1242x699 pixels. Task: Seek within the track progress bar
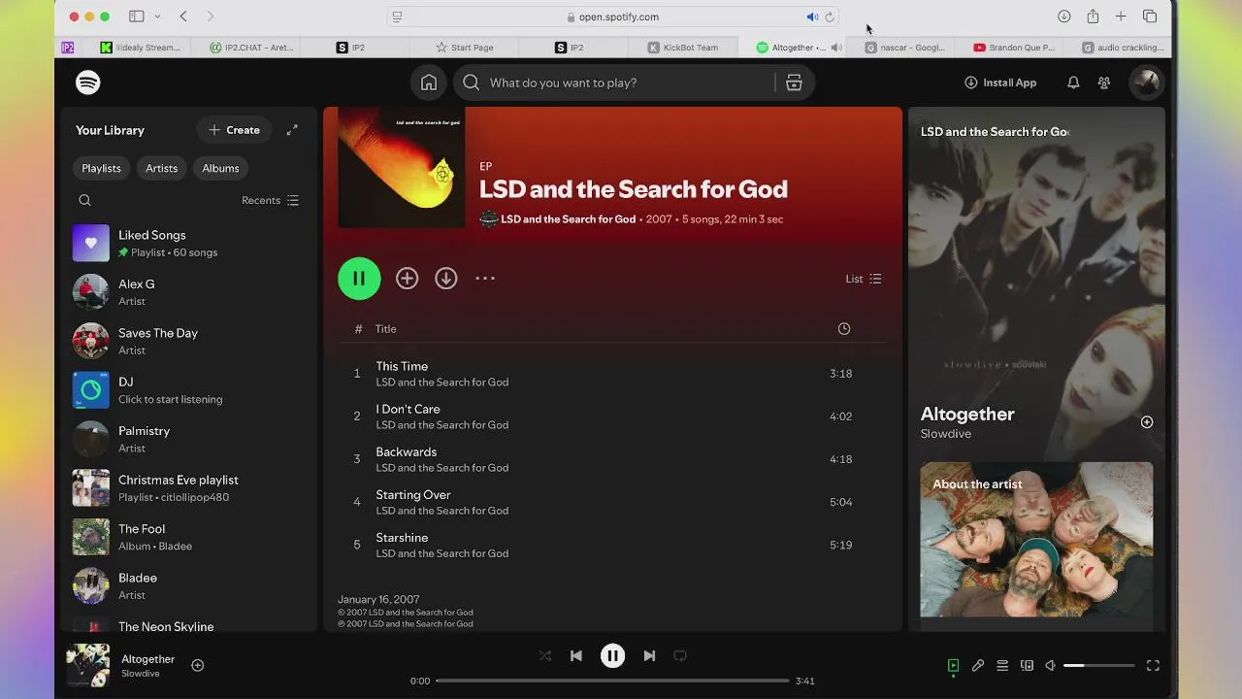coord(612,681)
